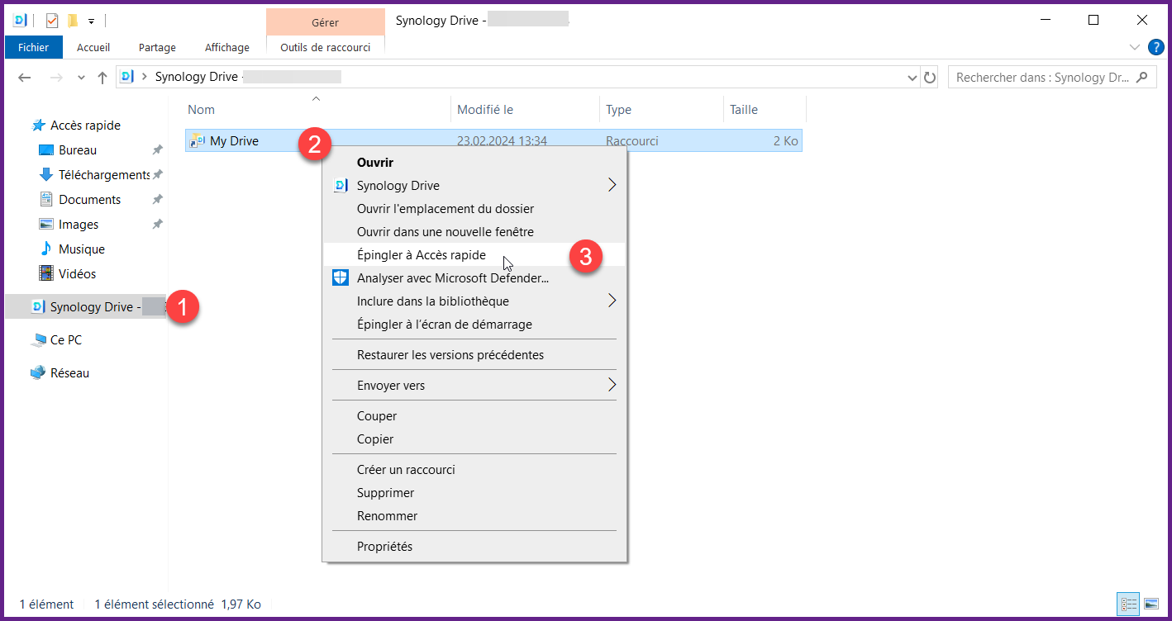Expand the Envoyer vers submenu
This screenshot has width=1172, height=621.
pos(612,386)
